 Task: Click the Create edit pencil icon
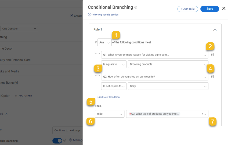click(71, 16)
